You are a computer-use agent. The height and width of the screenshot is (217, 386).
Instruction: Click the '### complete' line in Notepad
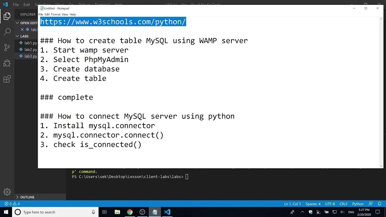[x=67, y=97]
